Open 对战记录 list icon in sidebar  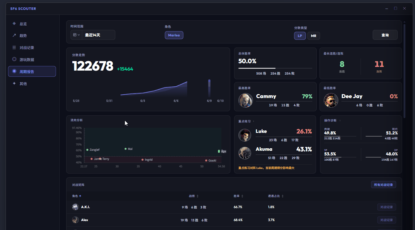click(x=14, y=47)
